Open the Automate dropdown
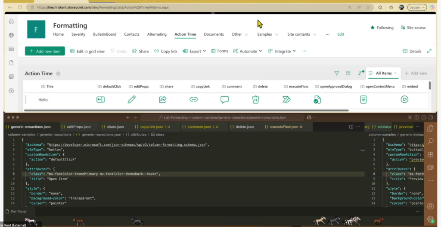Viewport: 441px width, 227px height. (248, 51)
